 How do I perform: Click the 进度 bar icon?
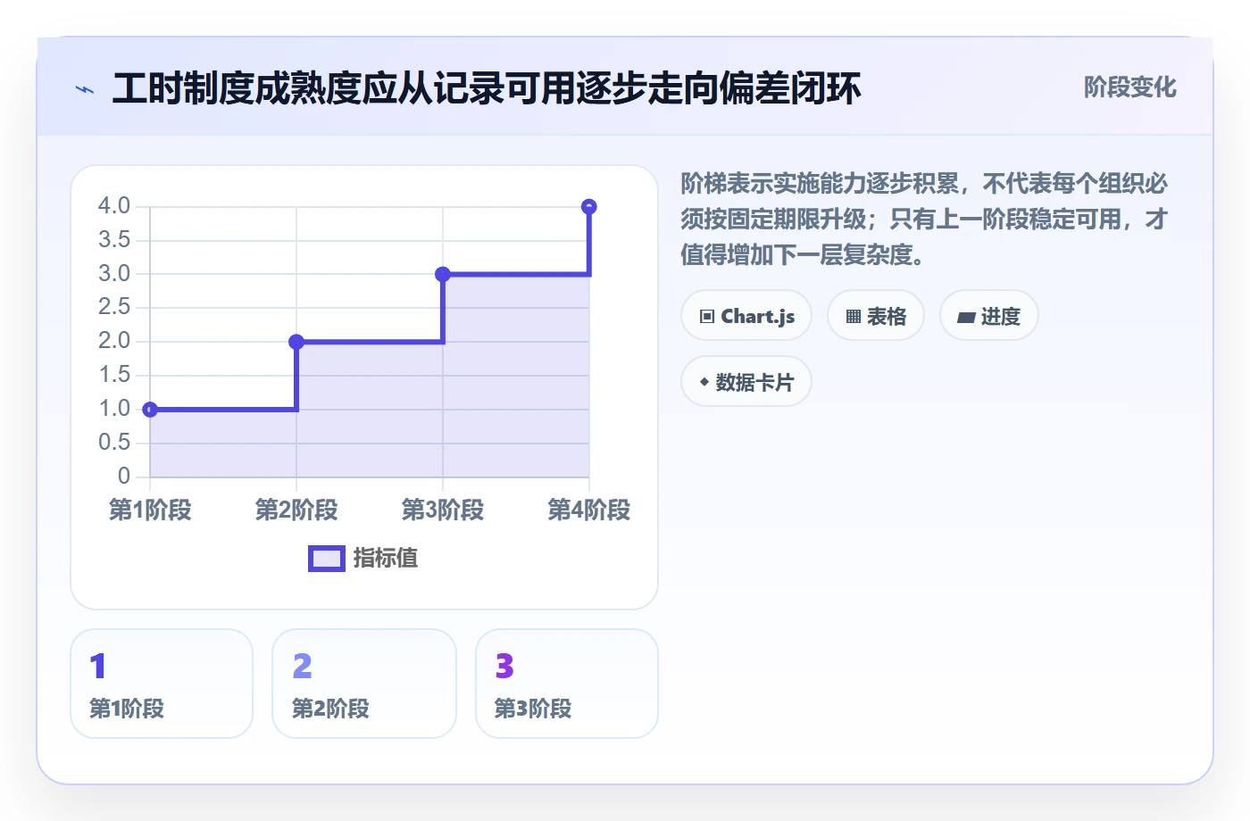[966, 317]
